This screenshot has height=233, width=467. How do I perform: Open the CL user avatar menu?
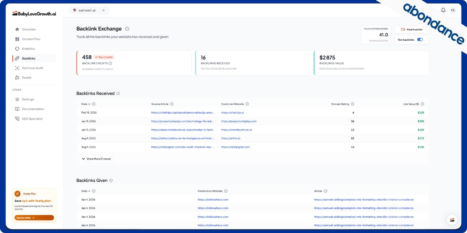[453, 10]
